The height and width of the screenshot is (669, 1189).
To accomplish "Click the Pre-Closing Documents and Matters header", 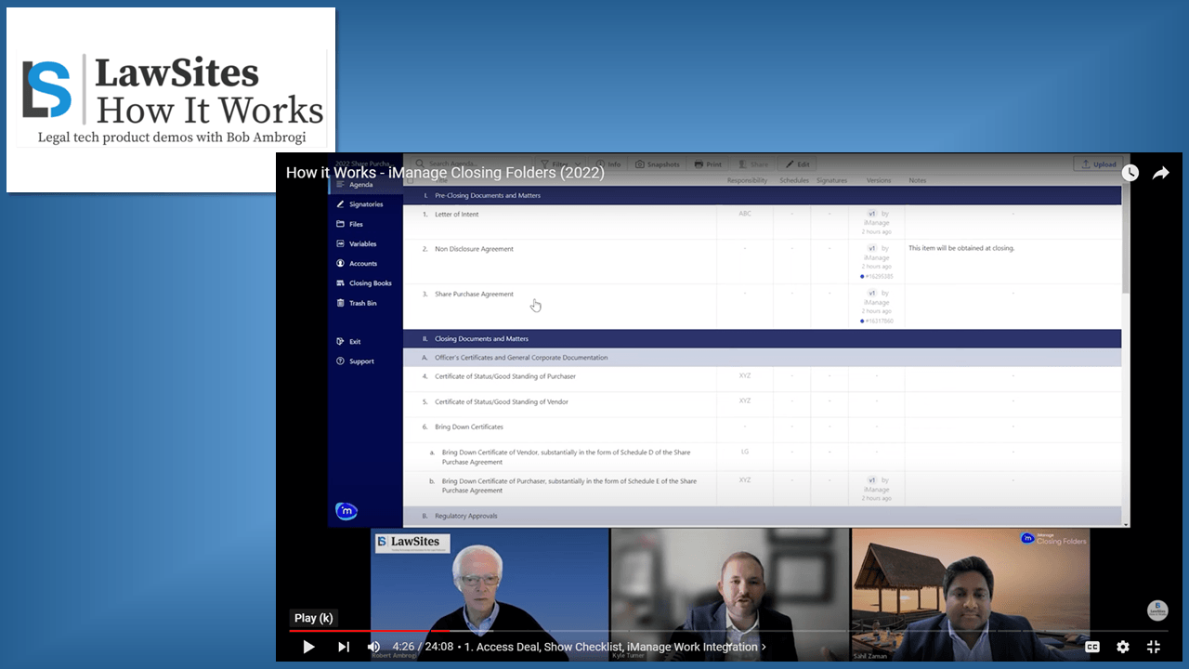I will [762, 196].
